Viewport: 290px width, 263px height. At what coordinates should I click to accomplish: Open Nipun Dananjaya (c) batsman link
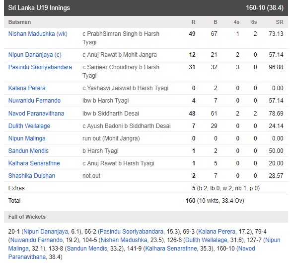(35, 55)
